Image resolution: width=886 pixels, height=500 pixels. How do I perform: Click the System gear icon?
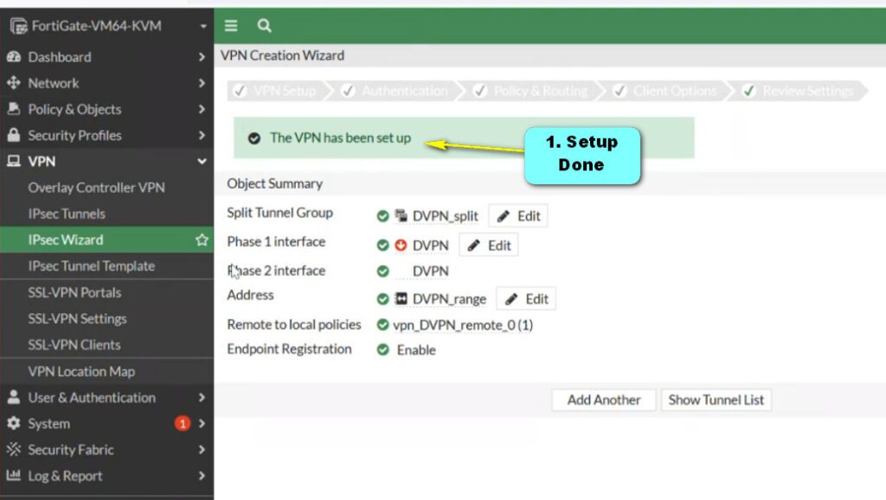pos(14,423)
